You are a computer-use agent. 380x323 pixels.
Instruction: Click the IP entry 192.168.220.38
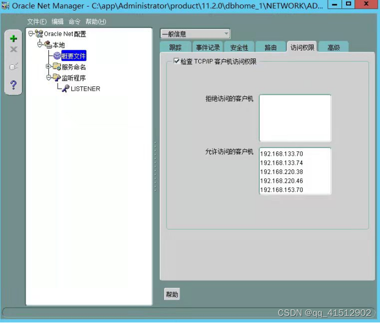281,172
